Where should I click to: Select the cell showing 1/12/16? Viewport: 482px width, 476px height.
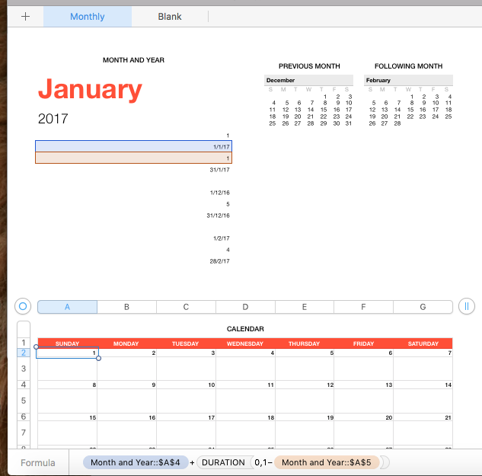[x=133, y=193]
